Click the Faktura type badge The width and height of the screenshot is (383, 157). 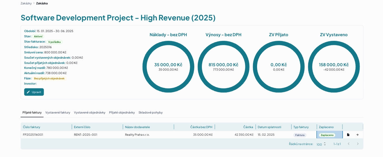coord(300,135)
